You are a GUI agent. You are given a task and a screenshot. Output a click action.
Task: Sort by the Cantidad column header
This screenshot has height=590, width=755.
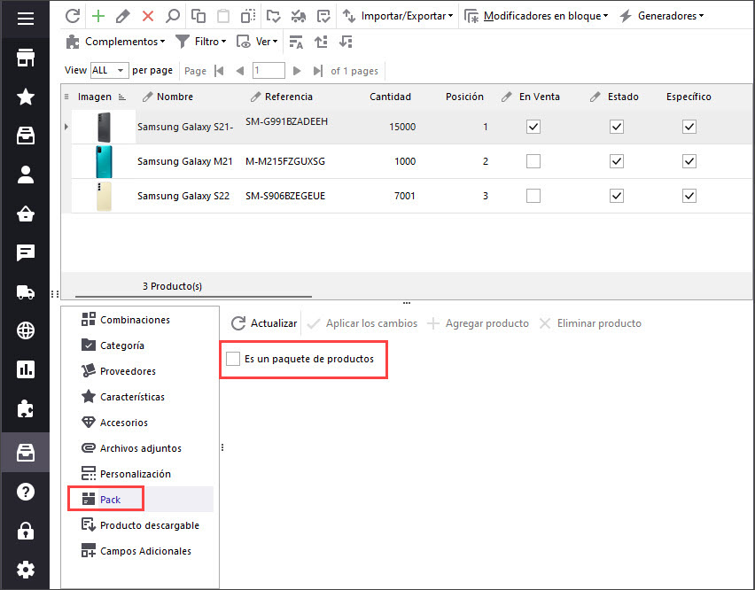pos(390,97)
